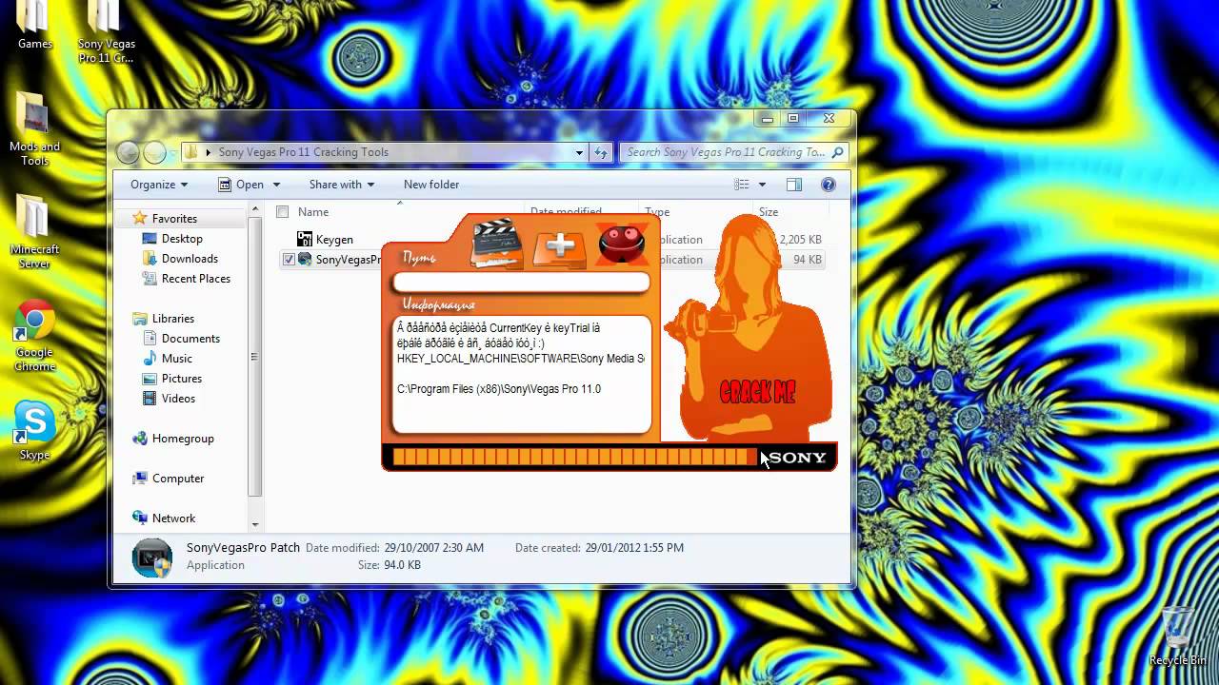Click the New folder button

(x=431, y=185)
